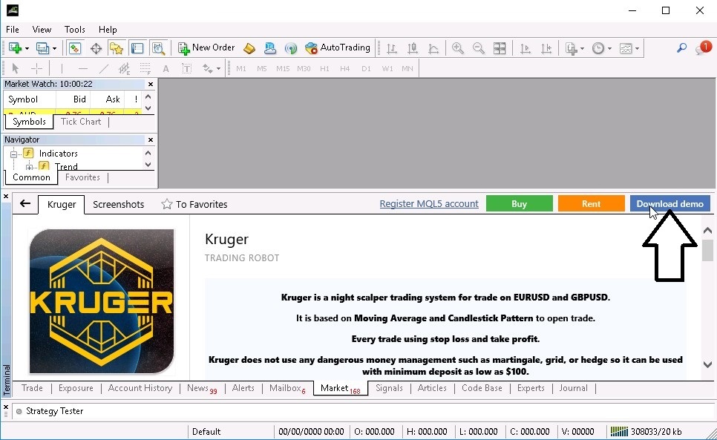This screenshot has width=717, height=440.
Task: Toggle the Navigator star-folder icon
Action: 117,48
